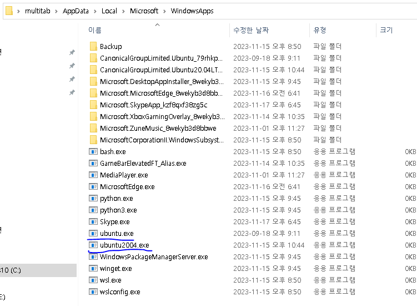Select the CanonicalGroupLimited.Ubuntu_79rhkp folder icon
The image size is (417, 306).
[93, 58]
